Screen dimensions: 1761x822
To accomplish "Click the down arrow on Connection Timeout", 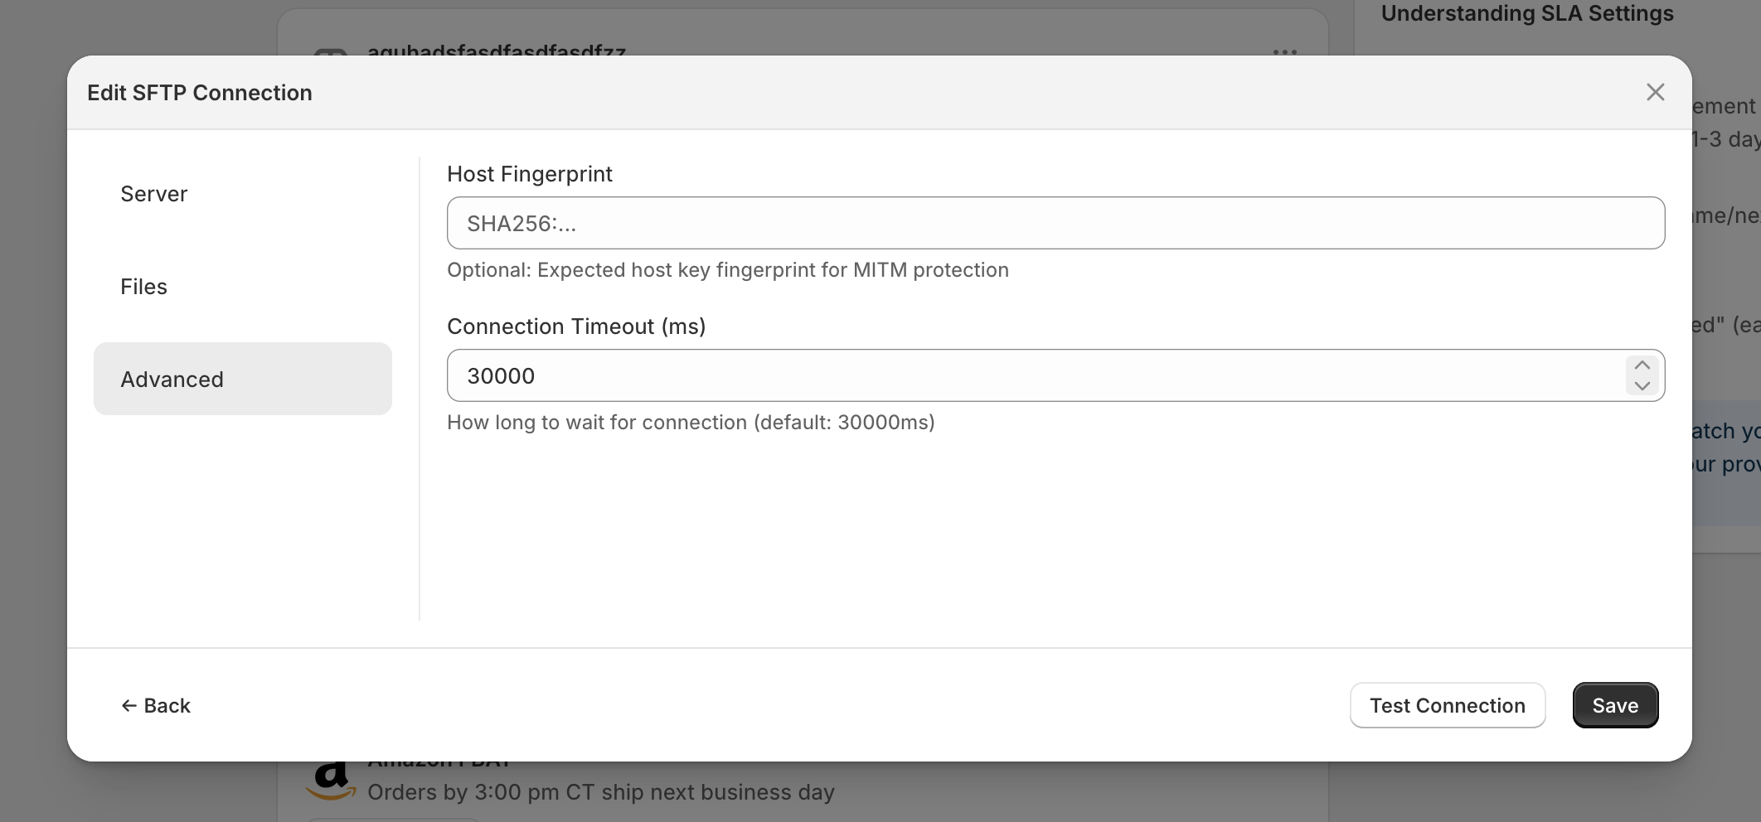I will (1641, 387).
